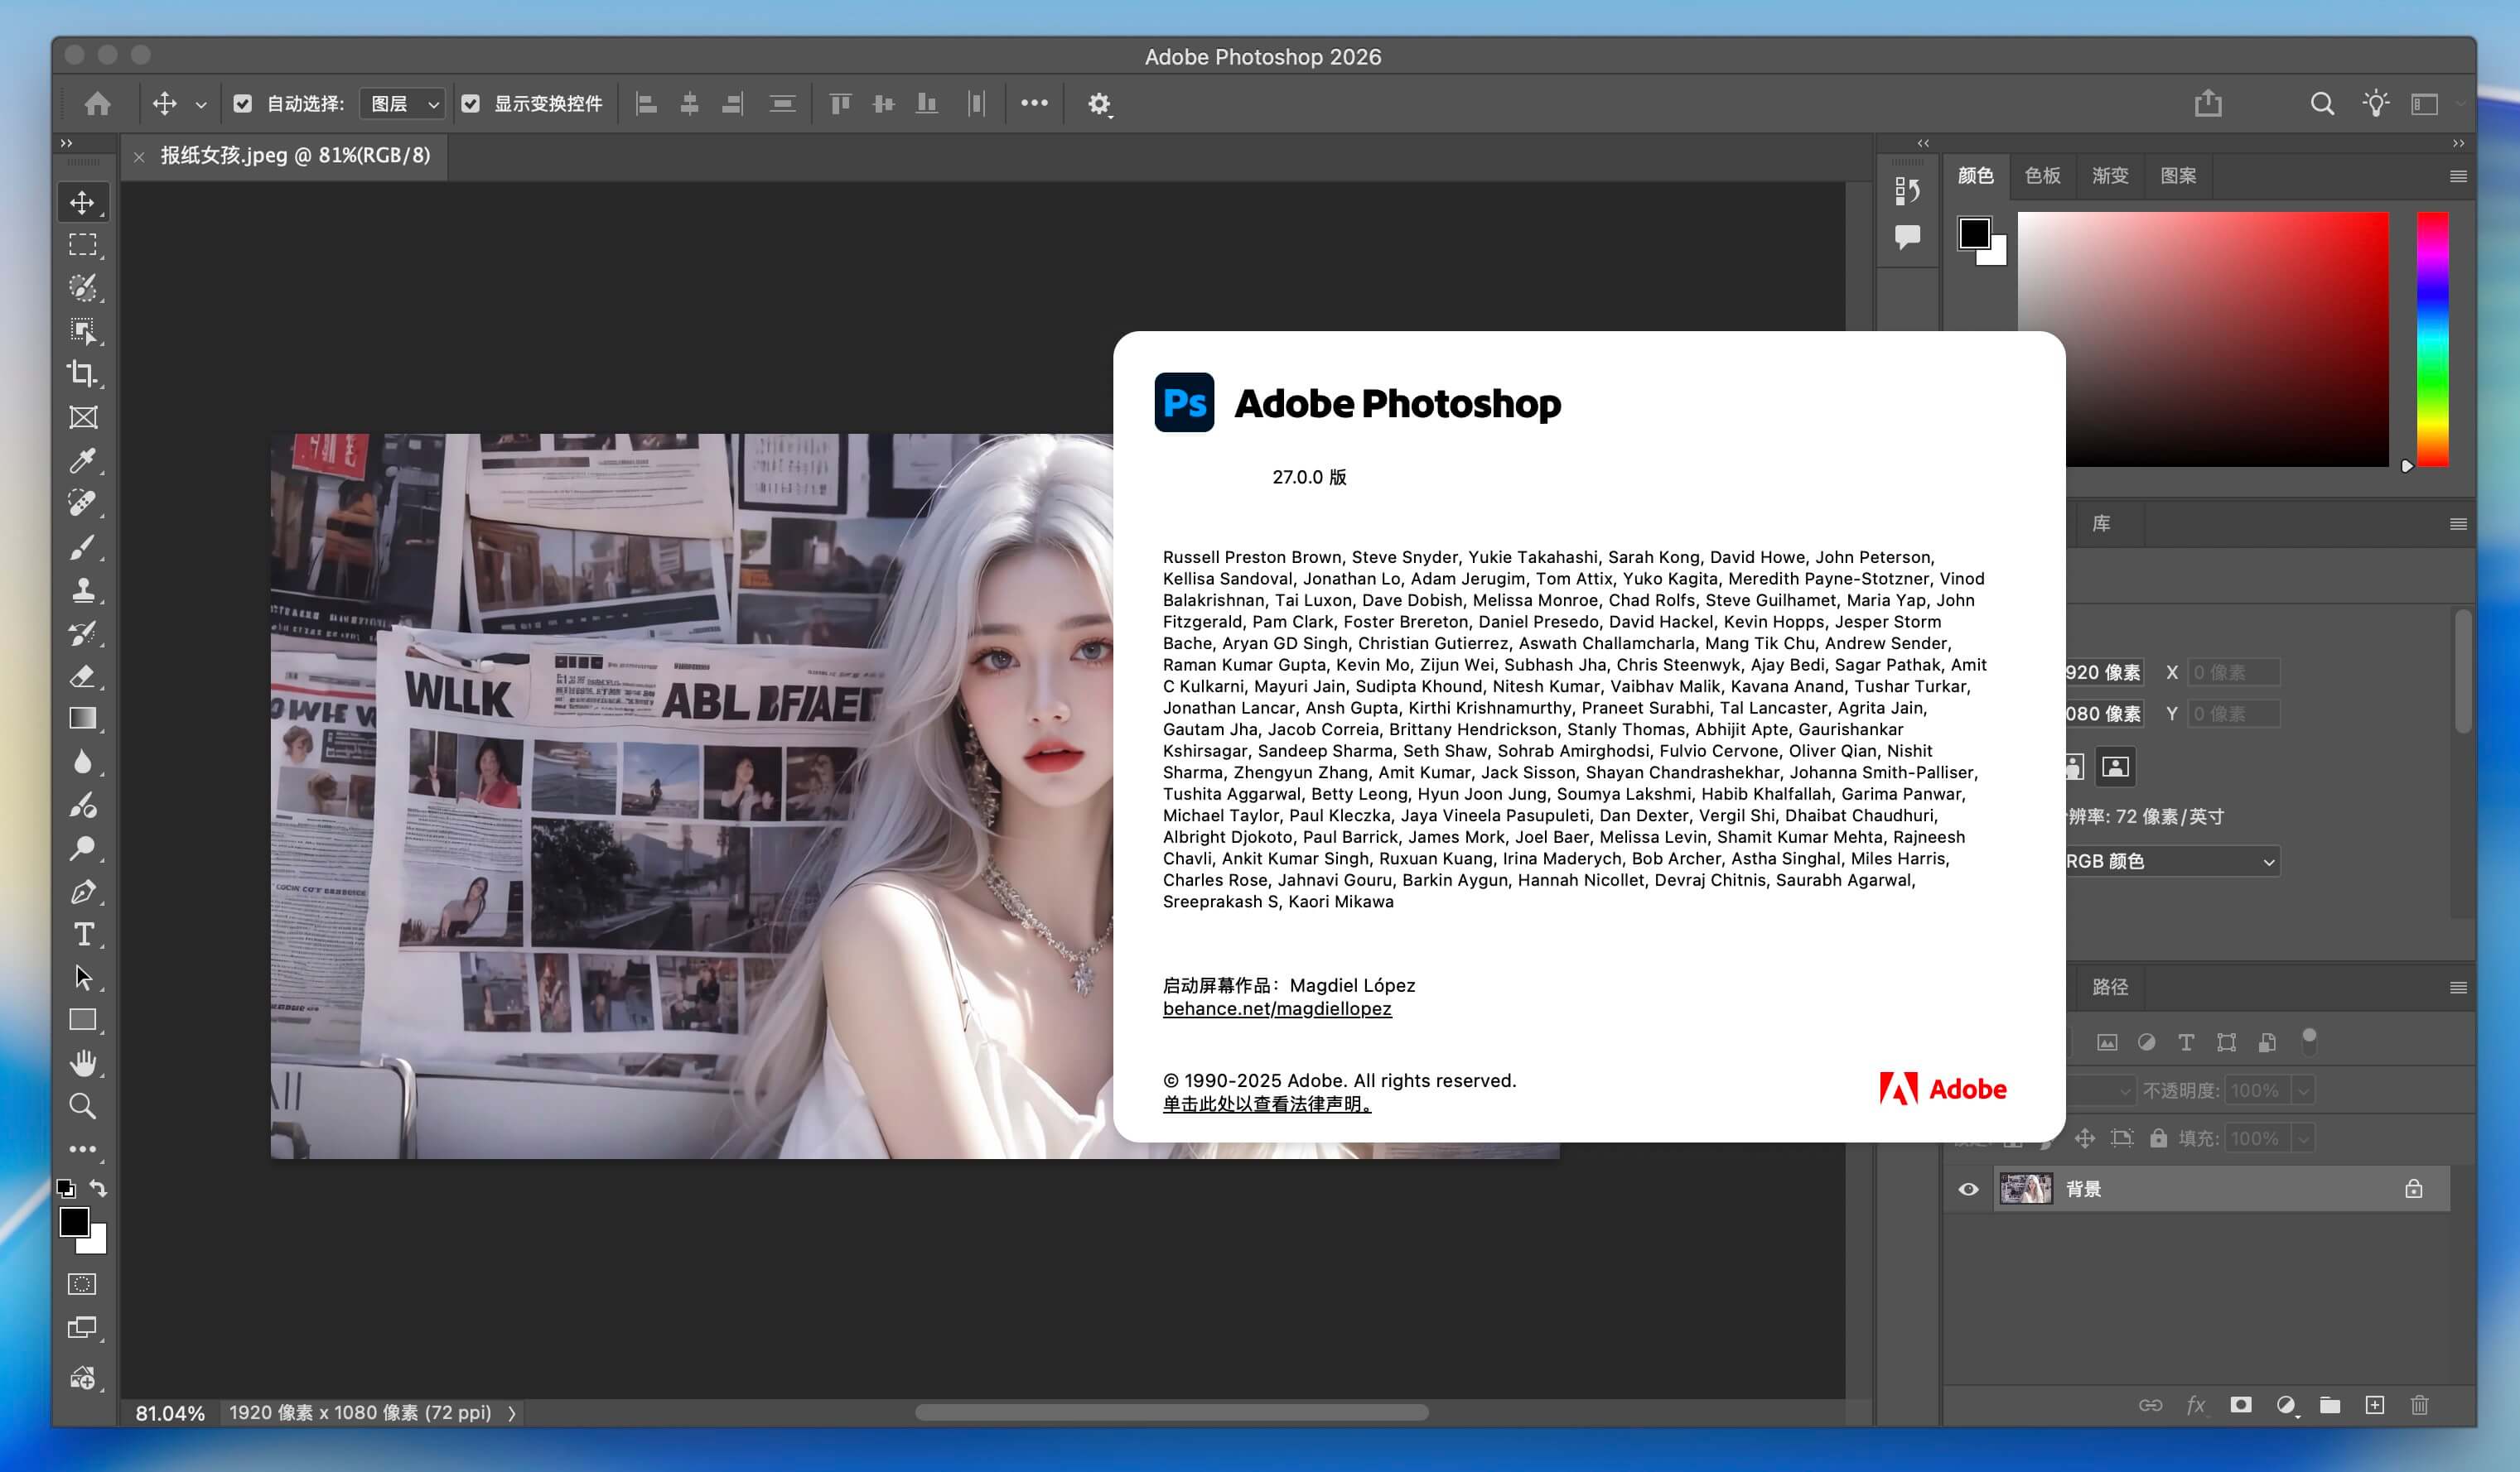Select the Clone Stamp tool
This screenshot has width=2520, height=1472.
click(x=82, y=589)
